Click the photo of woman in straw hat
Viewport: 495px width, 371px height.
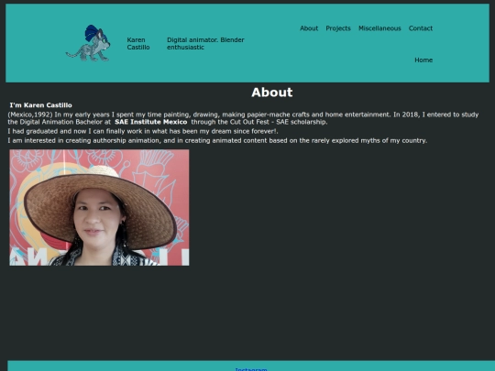pyautogui.click(x=99, y=207)
